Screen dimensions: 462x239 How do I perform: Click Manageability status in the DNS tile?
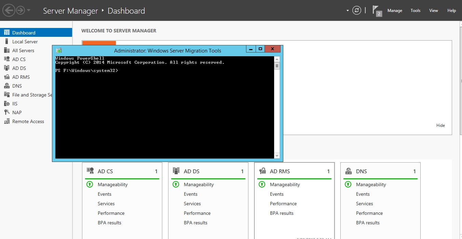tap(371, 184)
